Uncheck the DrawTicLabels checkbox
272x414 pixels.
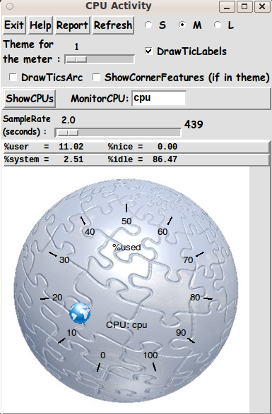148,51
